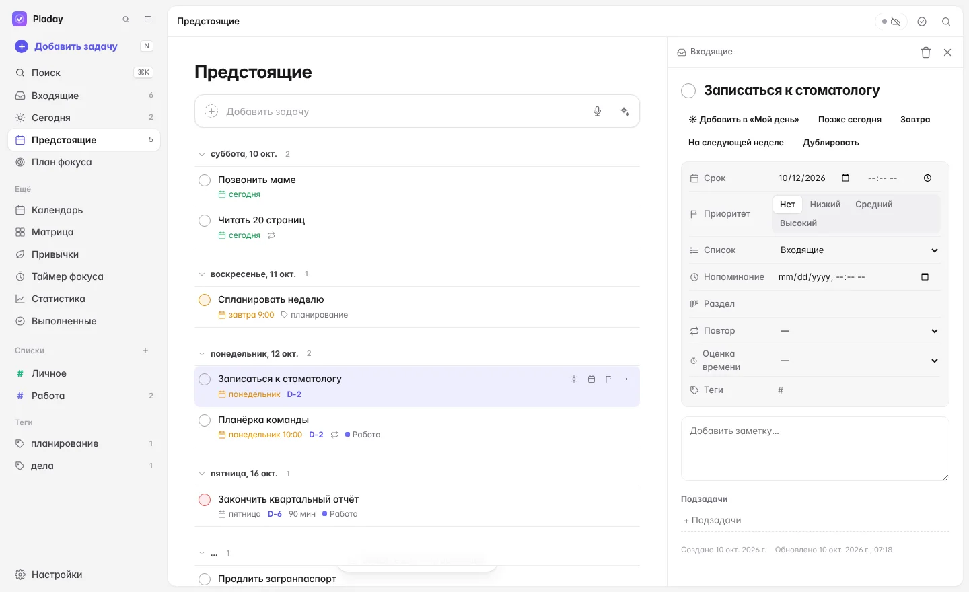Screen dimensions: 969x592
Task: Mark Планёрка команды as done
Action: pyautogui.click(x=205, y=420)
